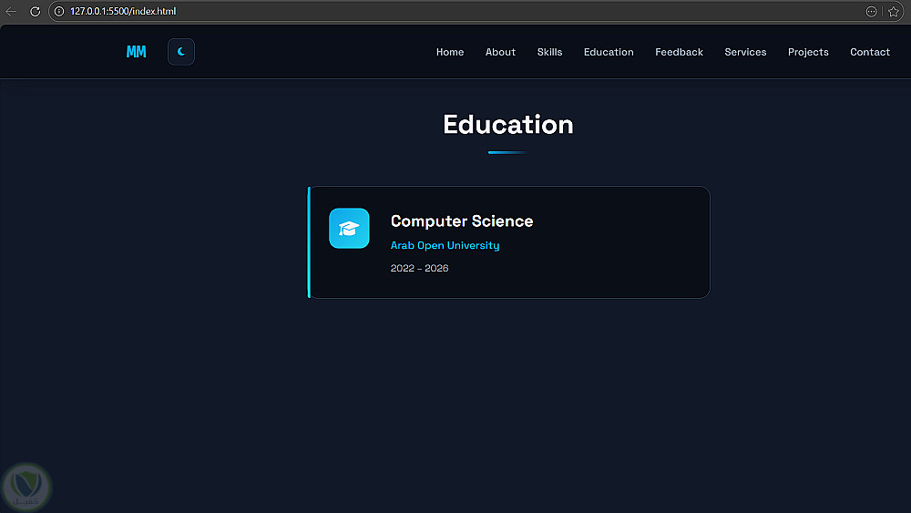
Task: Open the Home nav link
Action: click(450, 52)
